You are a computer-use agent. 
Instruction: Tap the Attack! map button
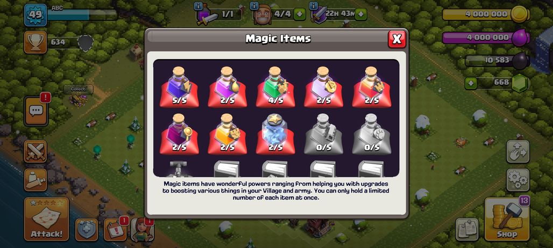coord(47,219)
